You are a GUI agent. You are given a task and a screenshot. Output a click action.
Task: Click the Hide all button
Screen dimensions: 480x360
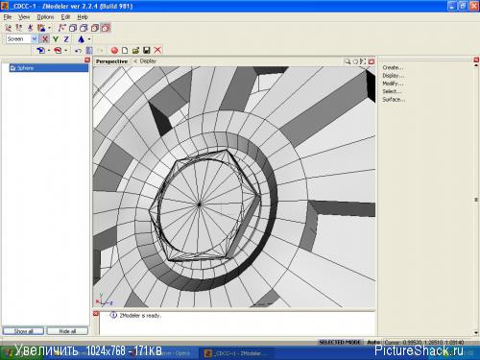point(67,331)
